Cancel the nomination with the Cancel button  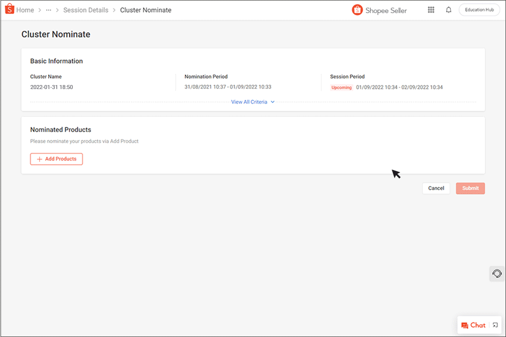tap(436, 188)
